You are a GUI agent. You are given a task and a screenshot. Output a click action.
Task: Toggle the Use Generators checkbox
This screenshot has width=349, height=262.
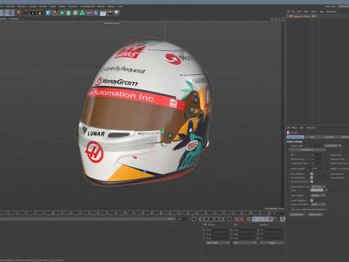[312, 178]
